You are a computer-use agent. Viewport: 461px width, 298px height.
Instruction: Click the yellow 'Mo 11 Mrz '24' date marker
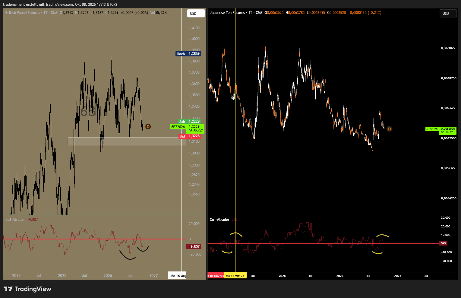click(235, 276)
